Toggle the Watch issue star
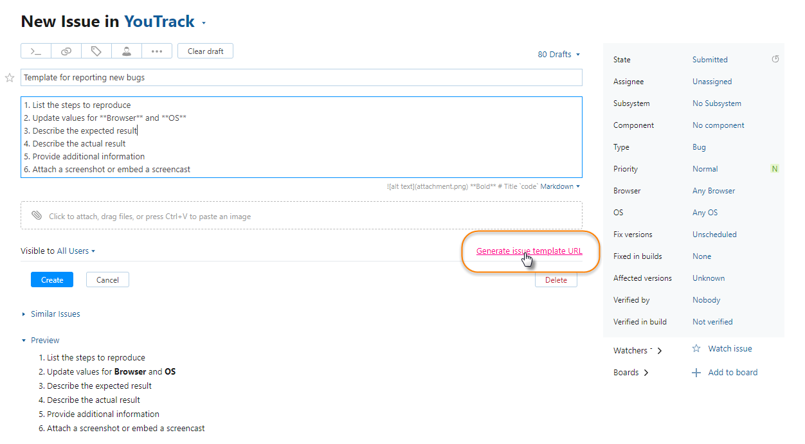This screenshot has width=805, height=444. pos(696,349)
